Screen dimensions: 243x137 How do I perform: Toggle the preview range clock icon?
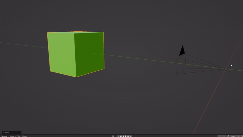228,136
